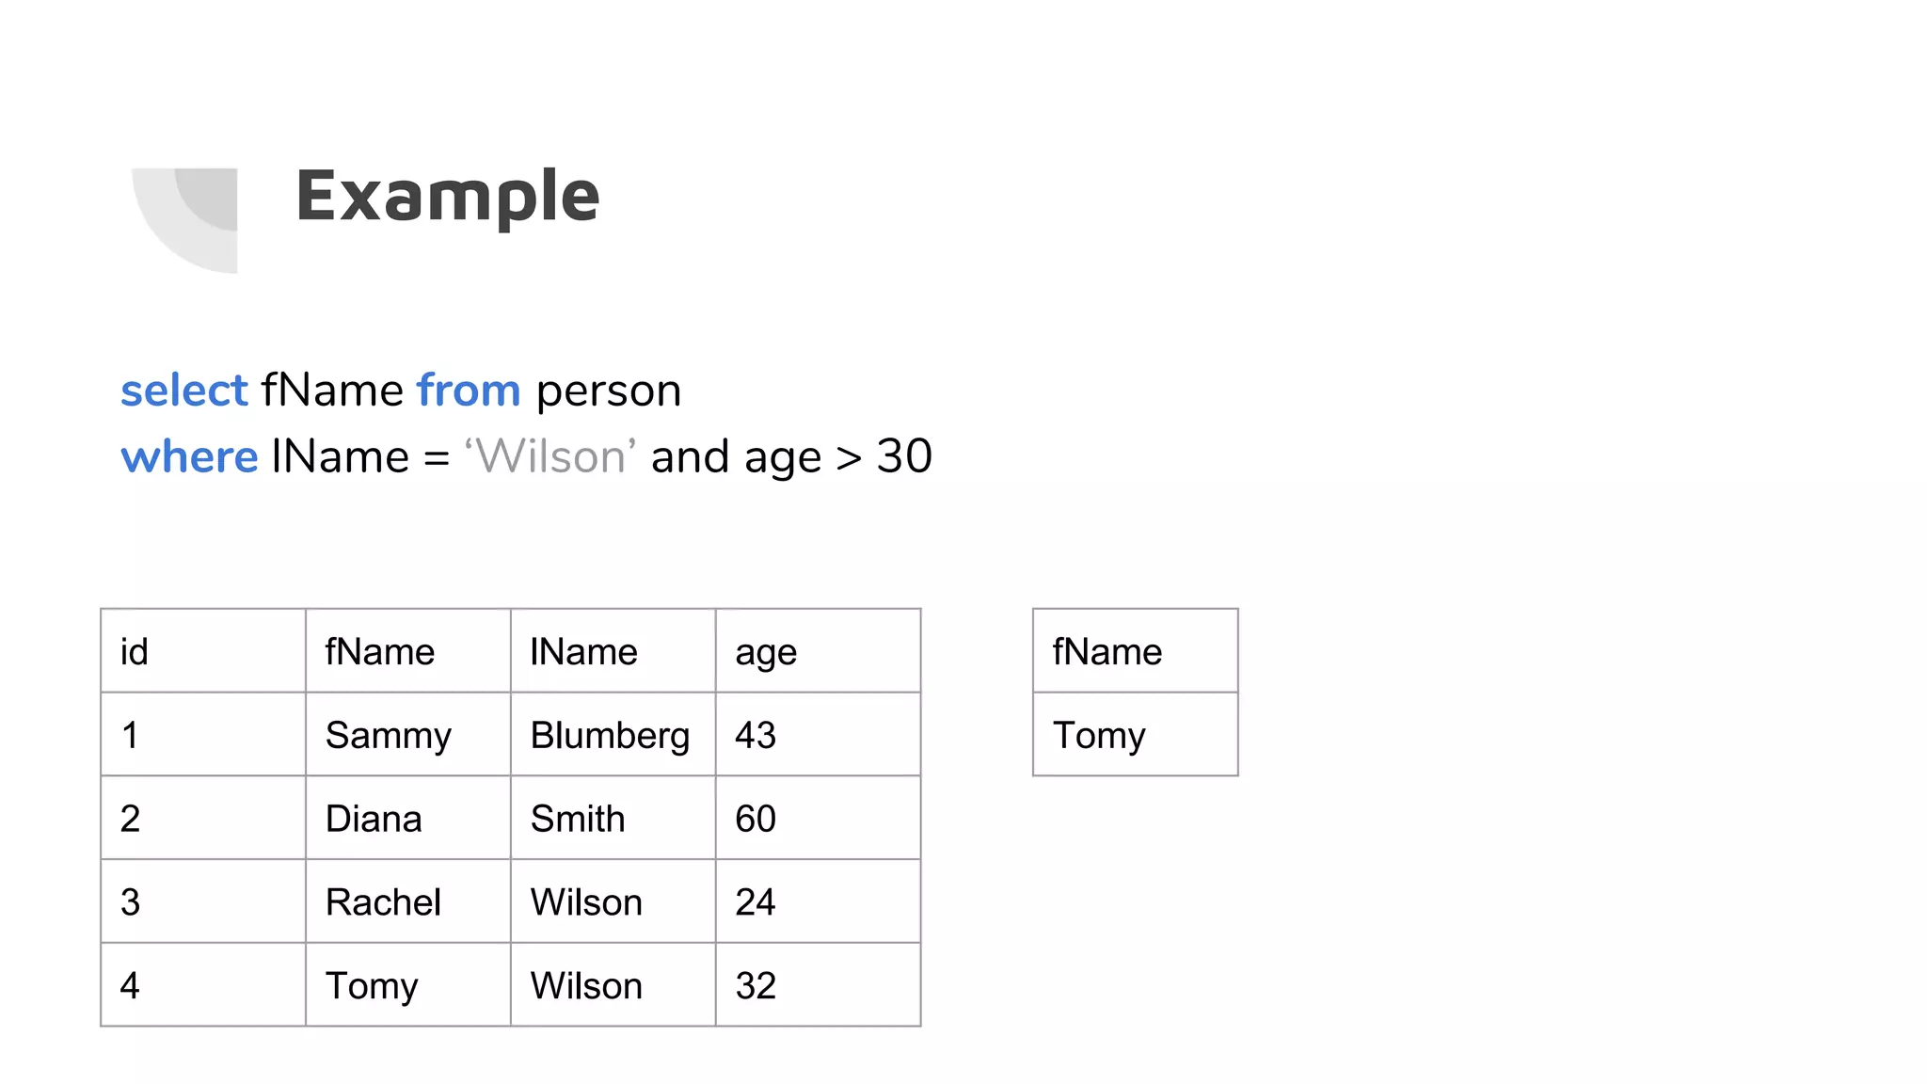Click the blue select keyword
Viewport: 1927px width, 1084px height.
click(x=183, y=390)
